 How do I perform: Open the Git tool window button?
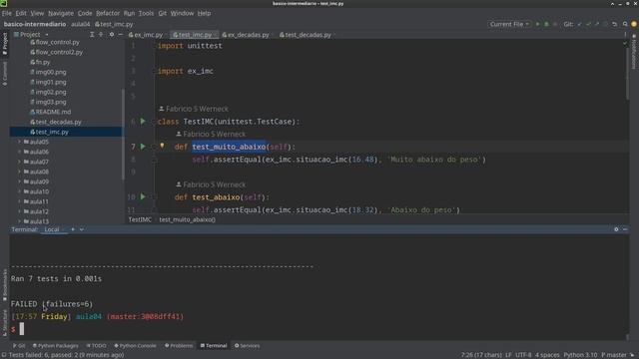[x=19, y=346]
